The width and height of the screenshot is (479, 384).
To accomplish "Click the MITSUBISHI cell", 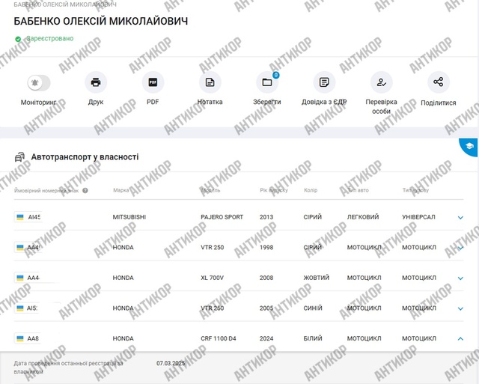I will pos(129,217).
